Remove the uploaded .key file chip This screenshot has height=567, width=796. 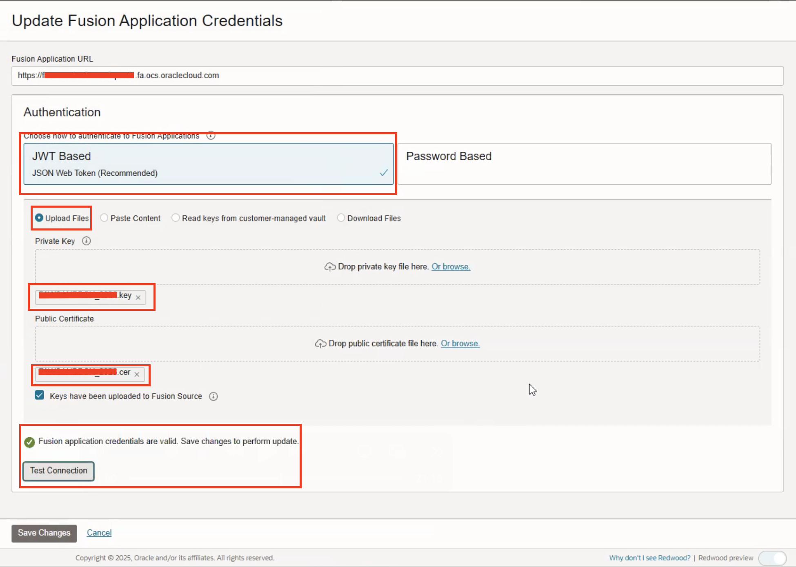138,297
